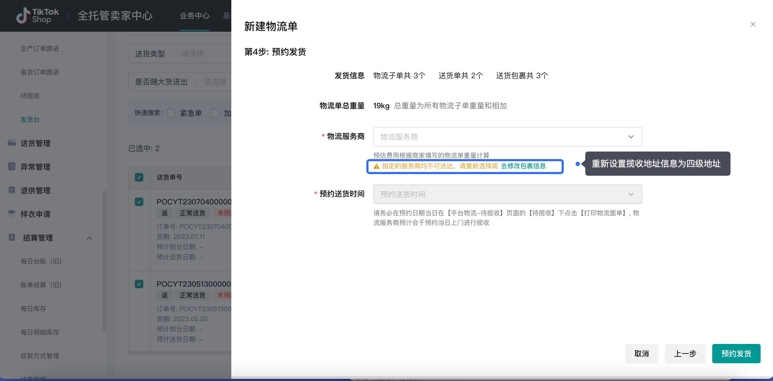The height and width of the screenshot is (381, 773).
Task: Open 每日明细库存 in the sidebar
Action: tap(40, 332)
